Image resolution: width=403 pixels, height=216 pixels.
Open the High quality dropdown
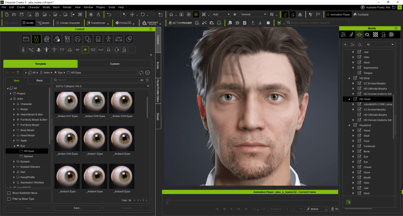pos(220,15)
